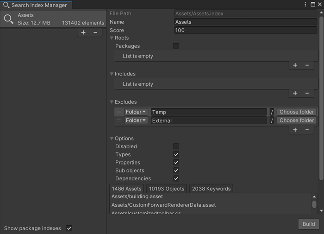Switch to the 2038 Keywords tab
Viewport: 324px width, 234px height.
[211, 189]
